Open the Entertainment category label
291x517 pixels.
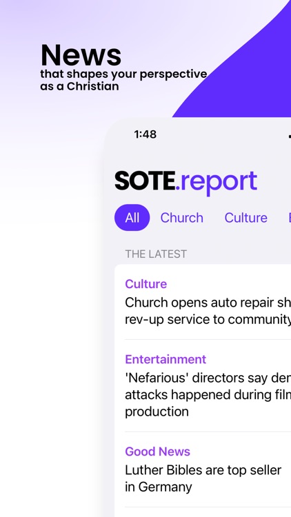click(x=165, y=359)
